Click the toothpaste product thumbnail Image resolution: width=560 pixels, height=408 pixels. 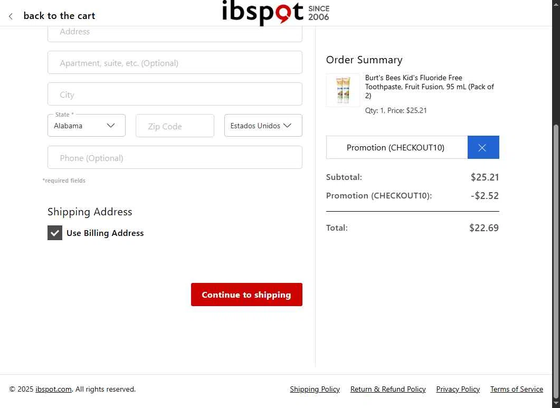pyautogui.click(x=343, y=90)
